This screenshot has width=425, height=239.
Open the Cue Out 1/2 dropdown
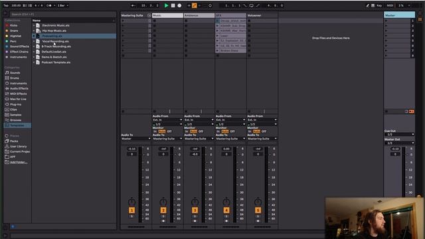click(x=399, y=134)
